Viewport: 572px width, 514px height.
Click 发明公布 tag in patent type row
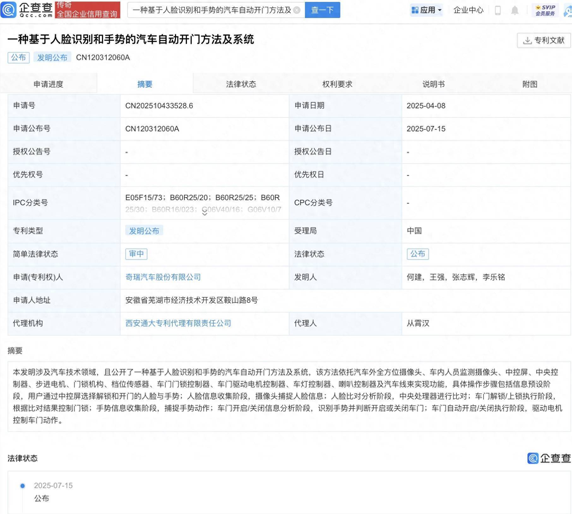144,230
